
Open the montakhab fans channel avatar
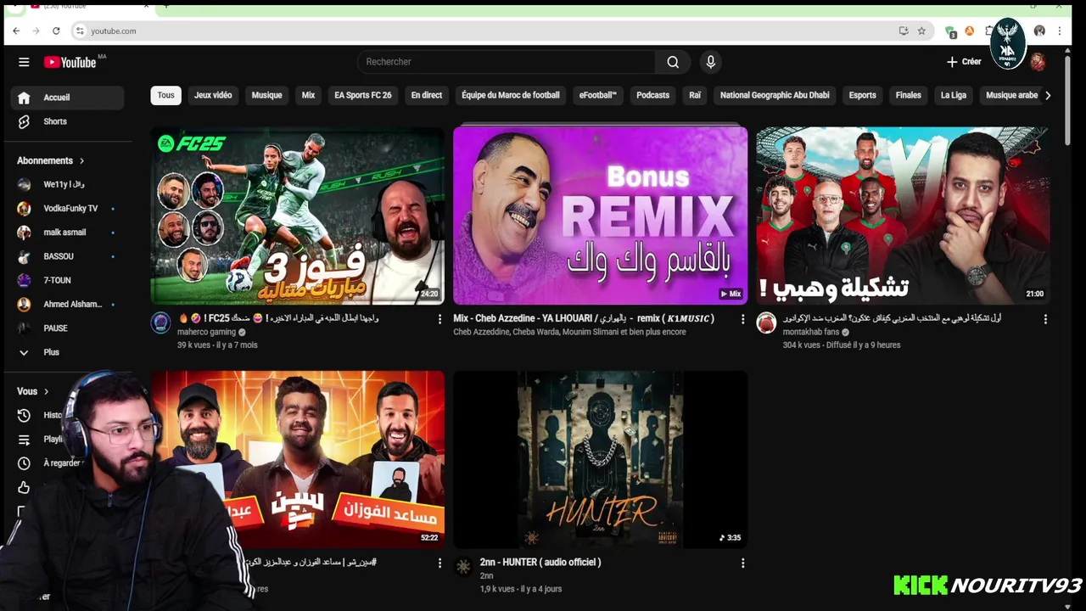pos(766,322)
